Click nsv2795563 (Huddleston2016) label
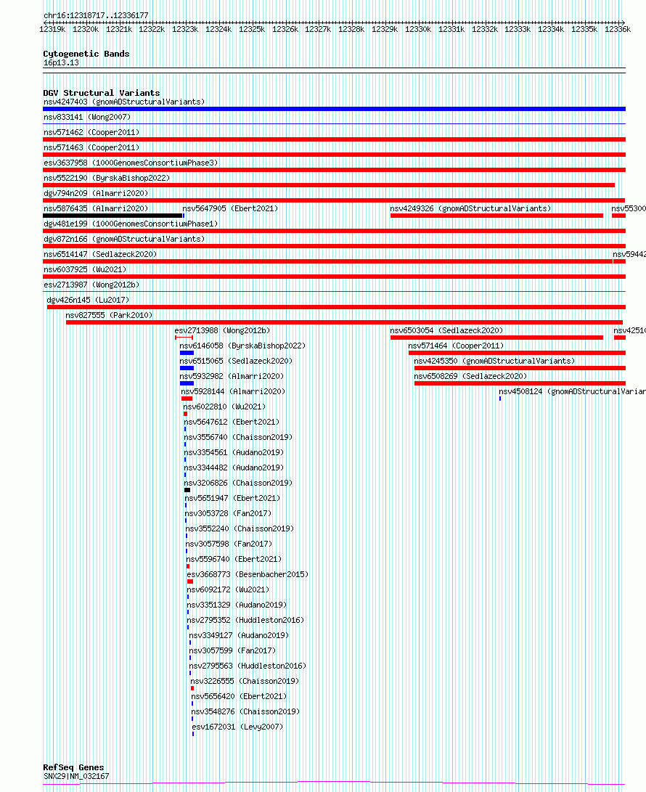Screen dimensions: 646x792 pos(248,666)
